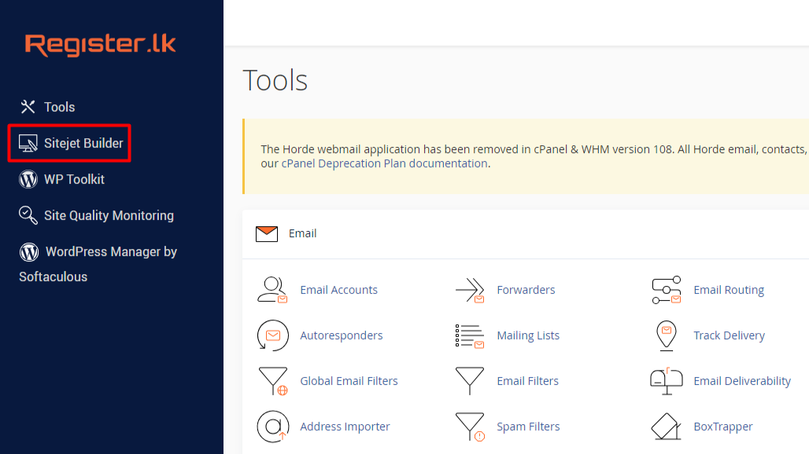The height and width of the screenshot is (454, 809).
Task: Click the Register.lk logo
Action: pyautogui.click(x=101, y=44)
